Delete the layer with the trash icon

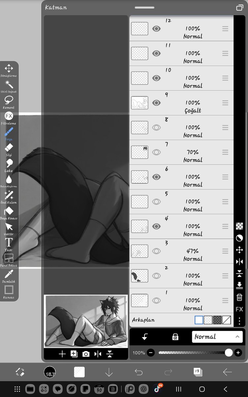[239, 297]
